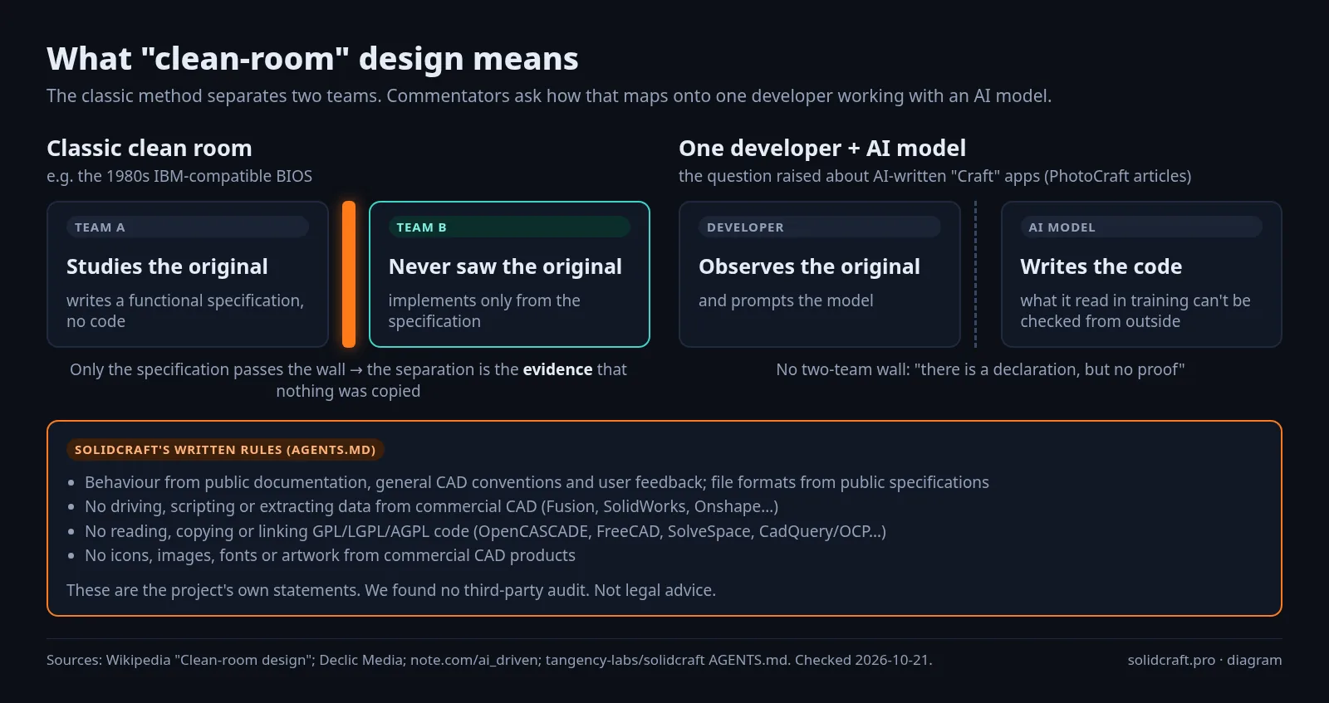Select 'Writes the code' card heading
Viewport: 1329px width, 703px height.
coord(1101,266)
